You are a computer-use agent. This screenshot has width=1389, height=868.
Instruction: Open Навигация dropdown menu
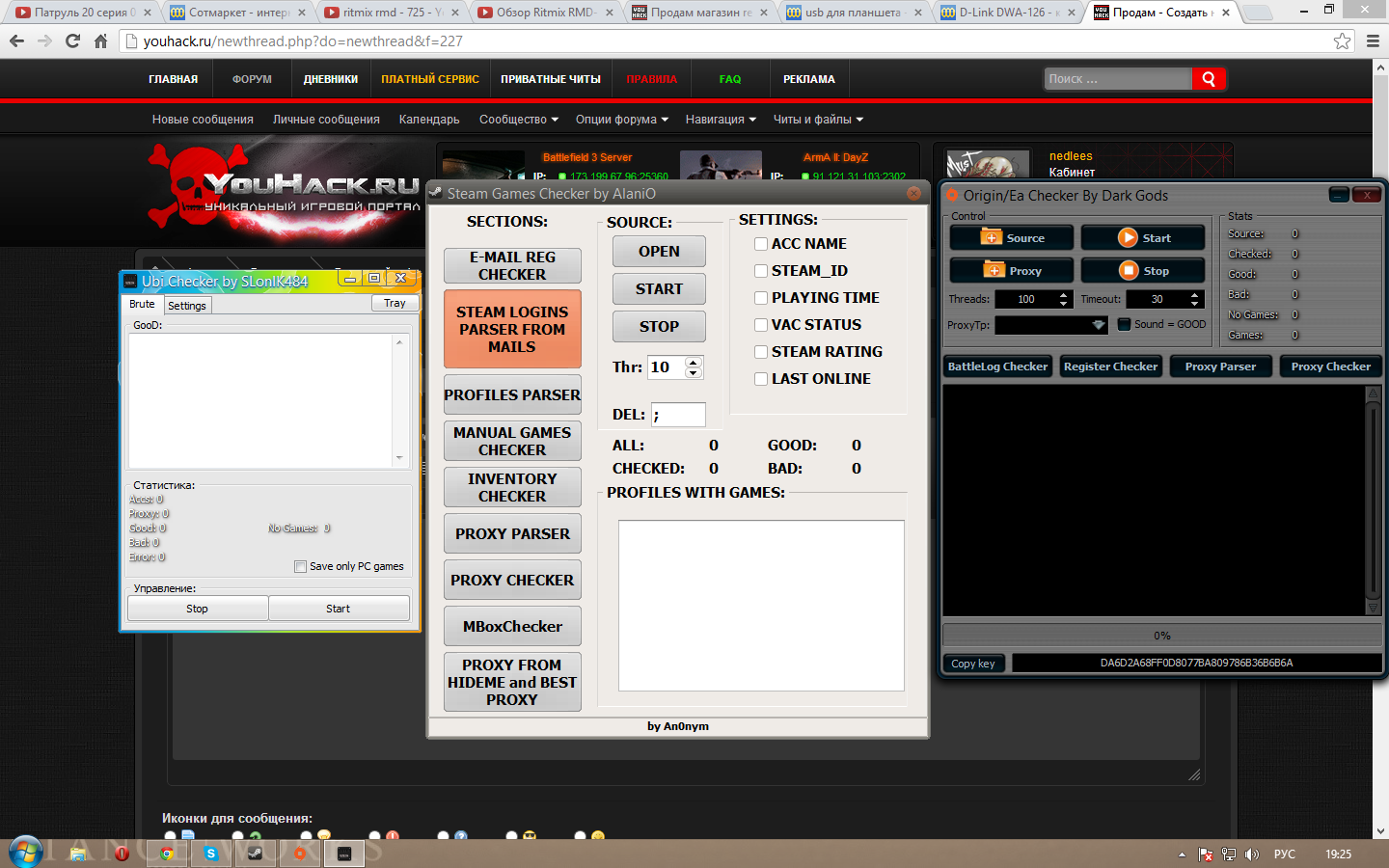tap(721, 120)
